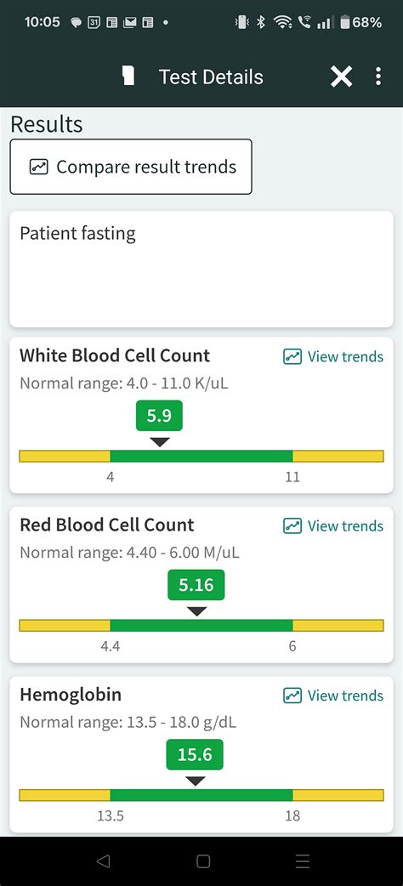This screenshot has width=403, height=886.
Task: Select the 5.16 red blood cell value marker
Action: [196, 585]
